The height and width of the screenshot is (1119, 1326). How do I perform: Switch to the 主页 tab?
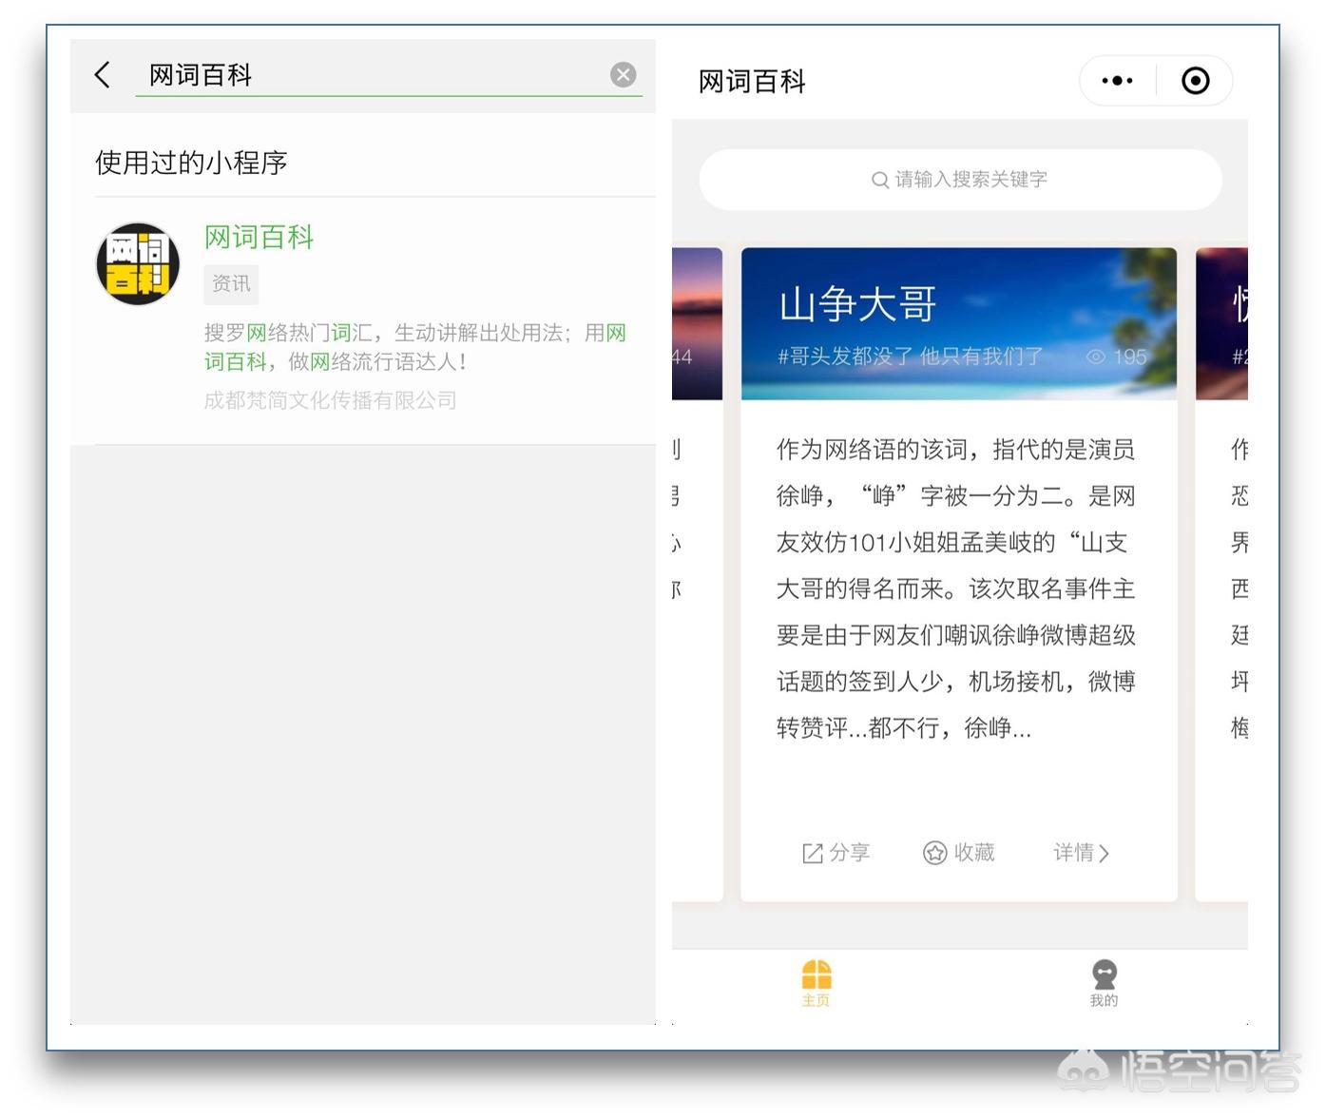coord(816,984)
